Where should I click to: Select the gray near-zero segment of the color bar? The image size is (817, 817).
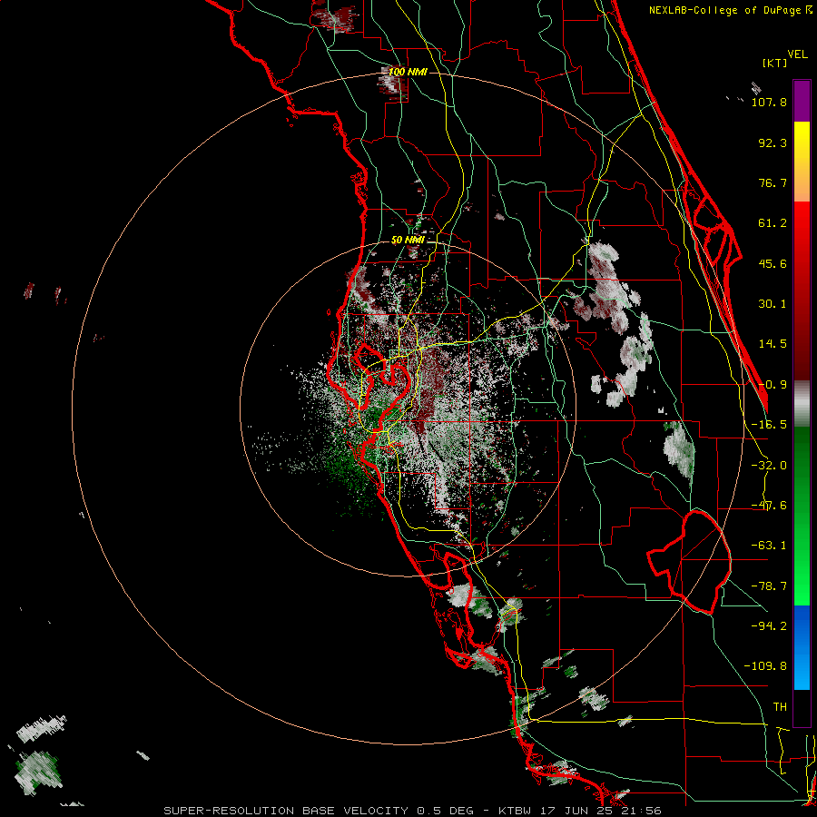tap(802, 404)
